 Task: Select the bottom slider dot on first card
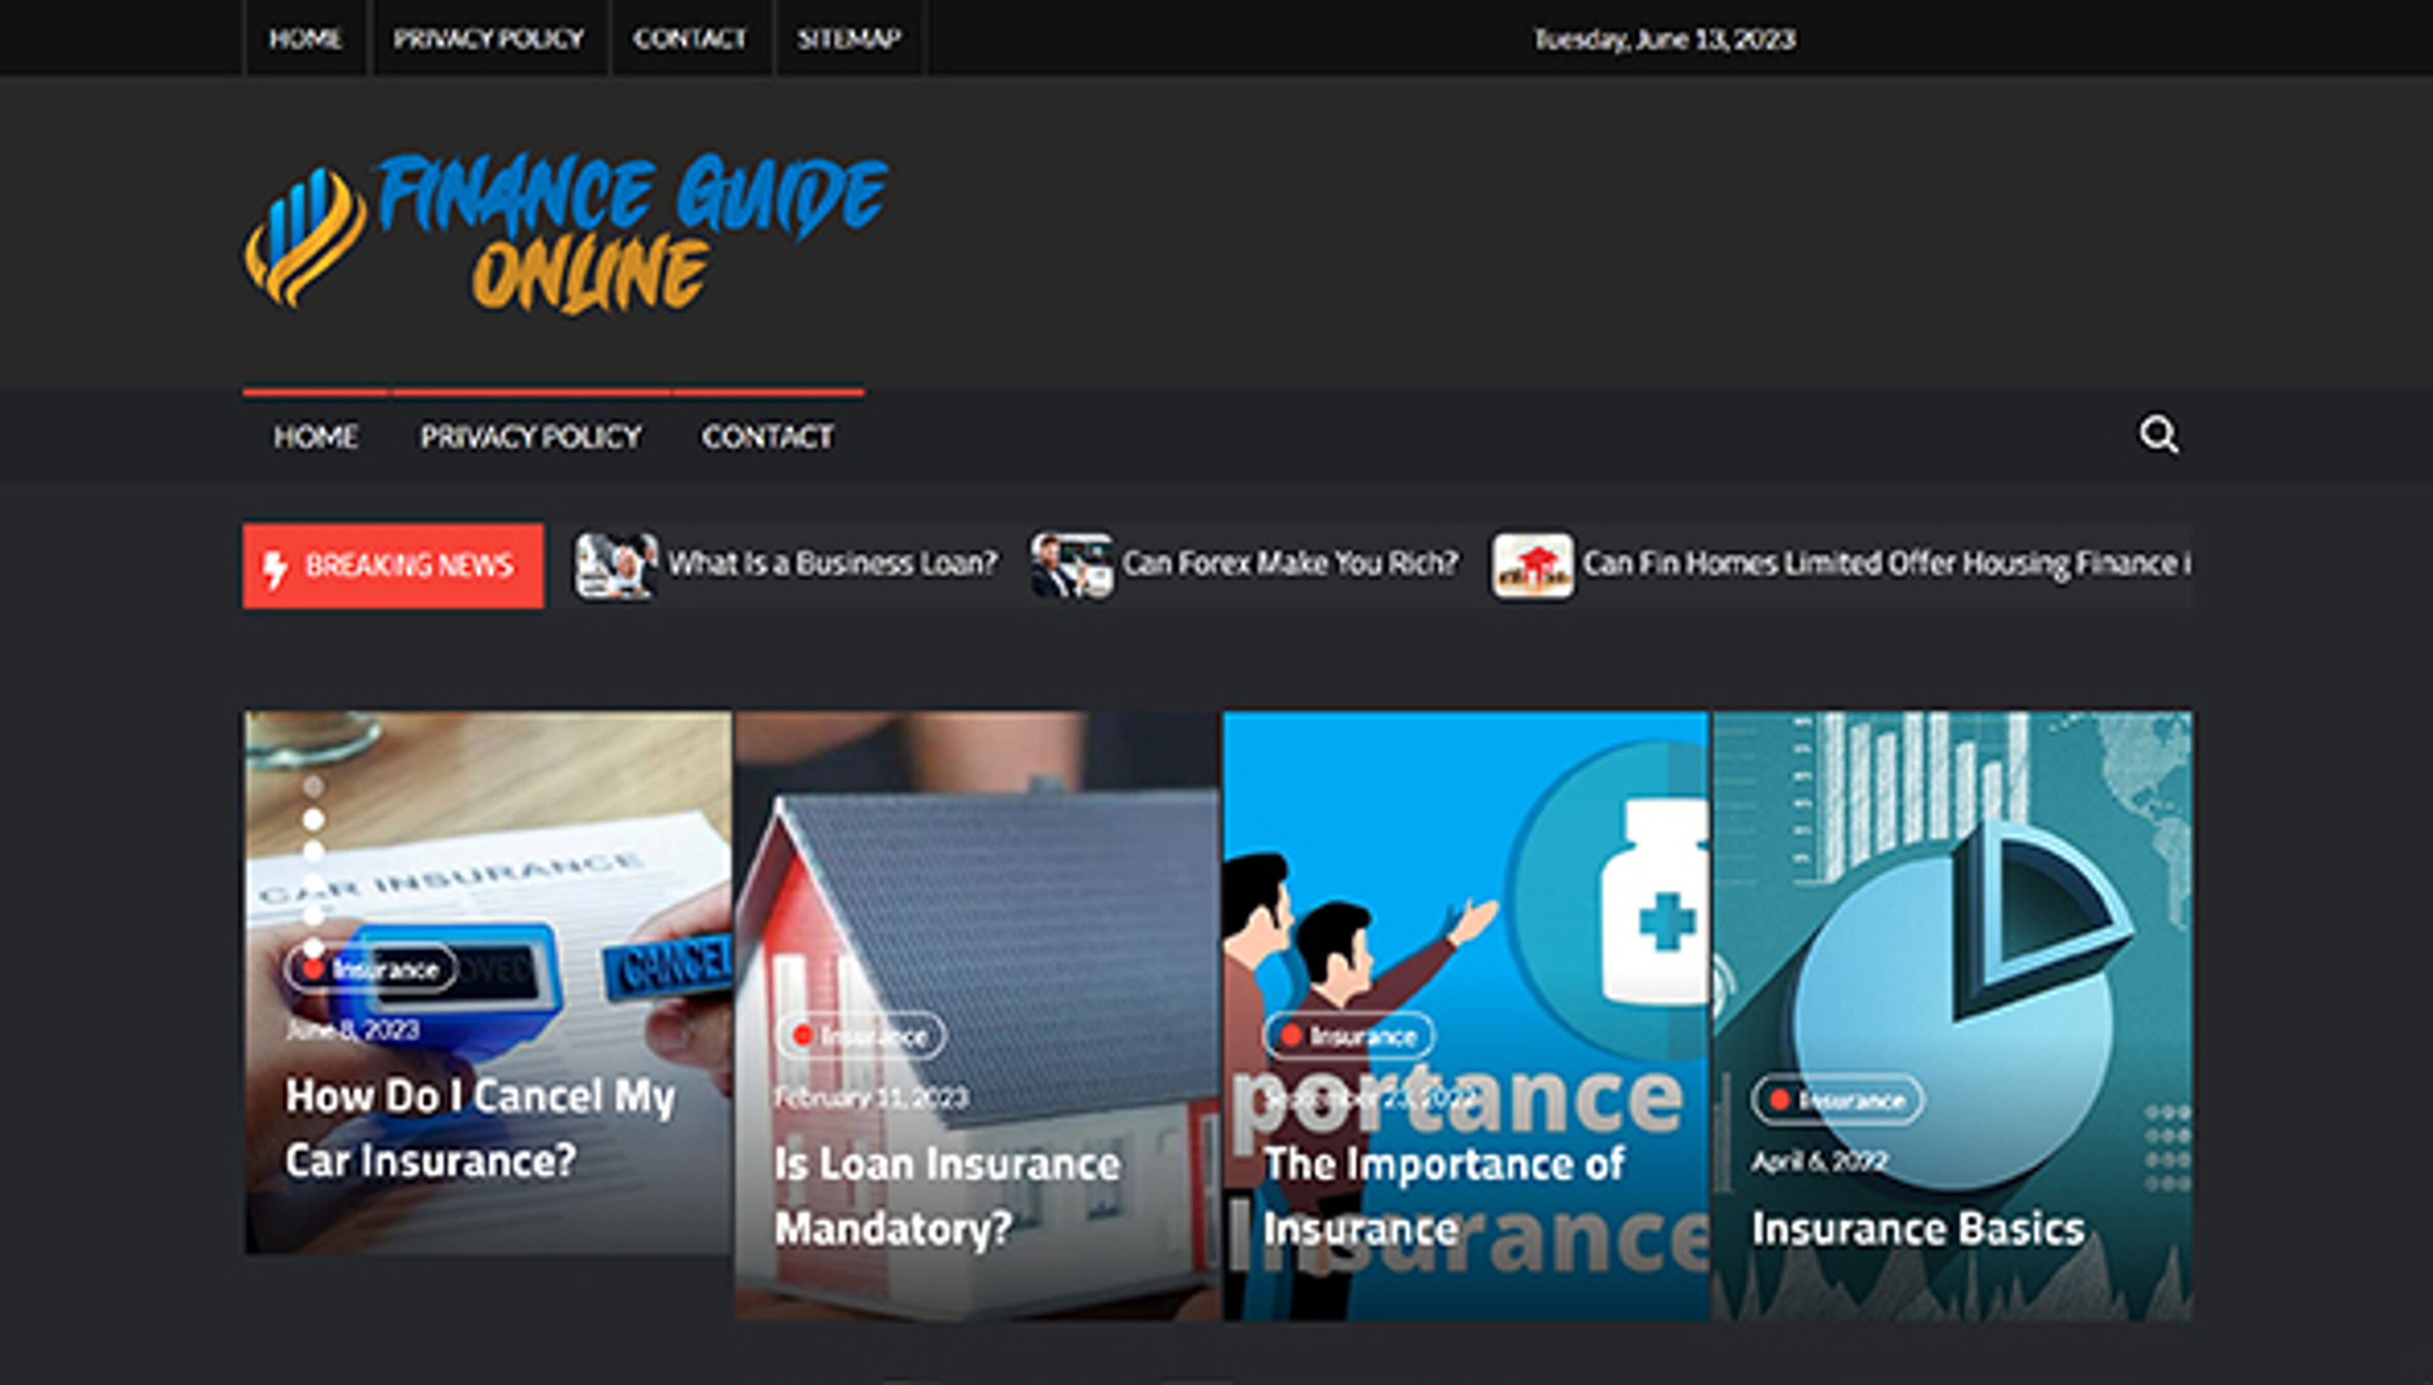tap(313, 948)
